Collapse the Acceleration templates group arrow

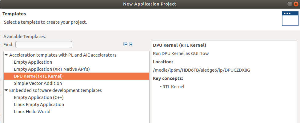tap(6, 55)
